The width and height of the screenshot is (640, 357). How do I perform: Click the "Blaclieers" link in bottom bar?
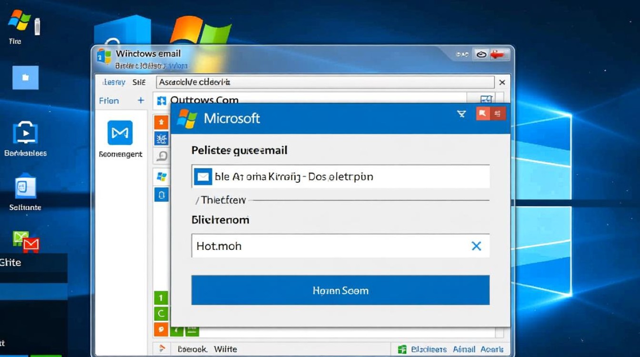click(428, 349)
